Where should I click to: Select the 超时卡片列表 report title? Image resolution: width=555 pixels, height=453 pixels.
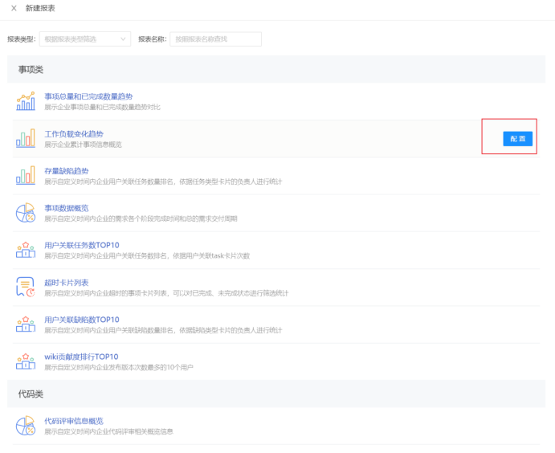pyautogui.click(x=67, y=283)
